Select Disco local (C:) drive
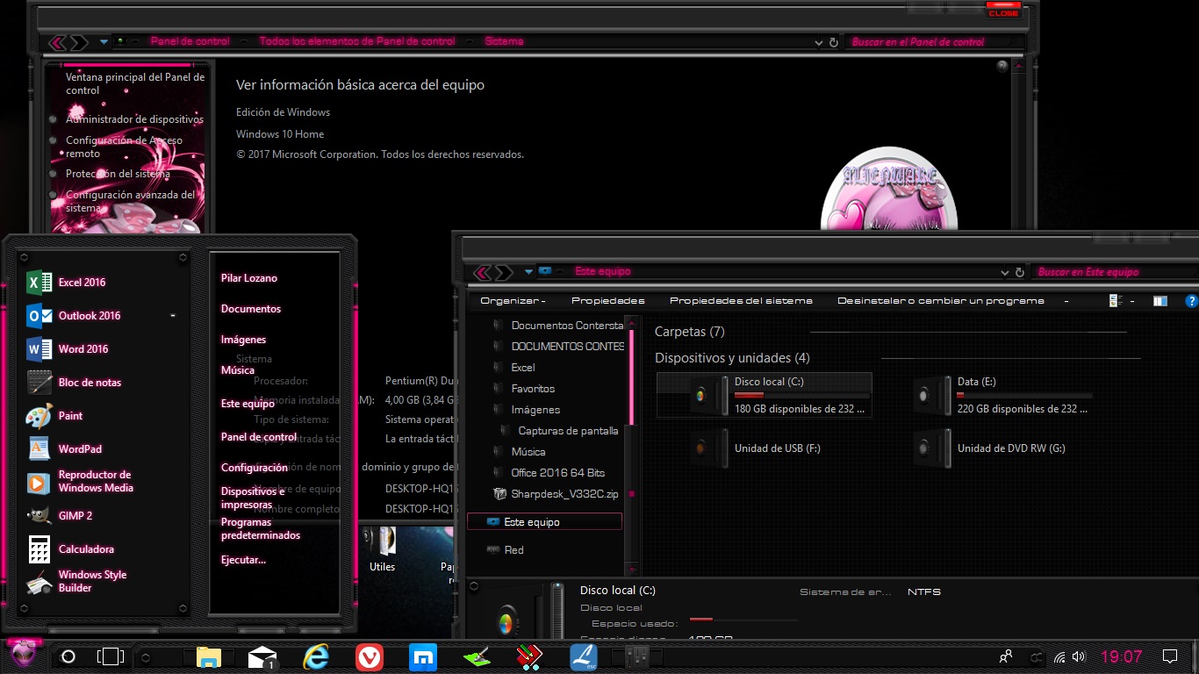This screenshot has width=1199, height=674. (x=765, y=395)
